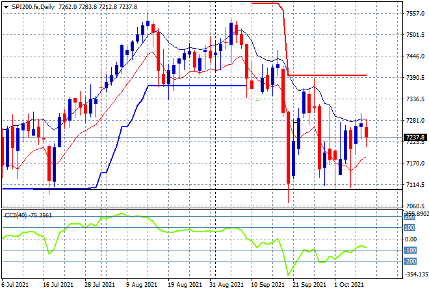Select the current price tag 7237.8

pyautogui.click(x=415, y=137)
